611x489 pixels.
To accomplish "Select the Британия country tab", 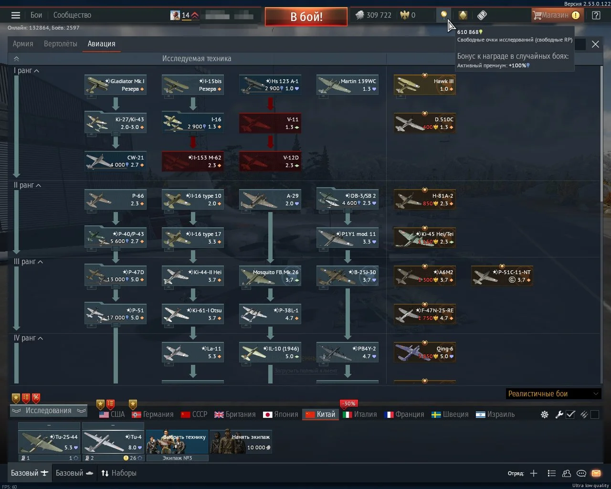I will (235, 415).
